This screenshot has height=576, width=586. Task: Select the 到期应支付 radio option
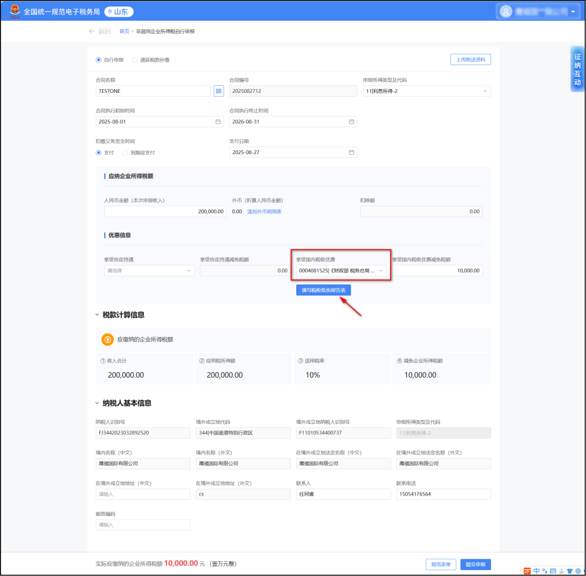pos(125,153)
